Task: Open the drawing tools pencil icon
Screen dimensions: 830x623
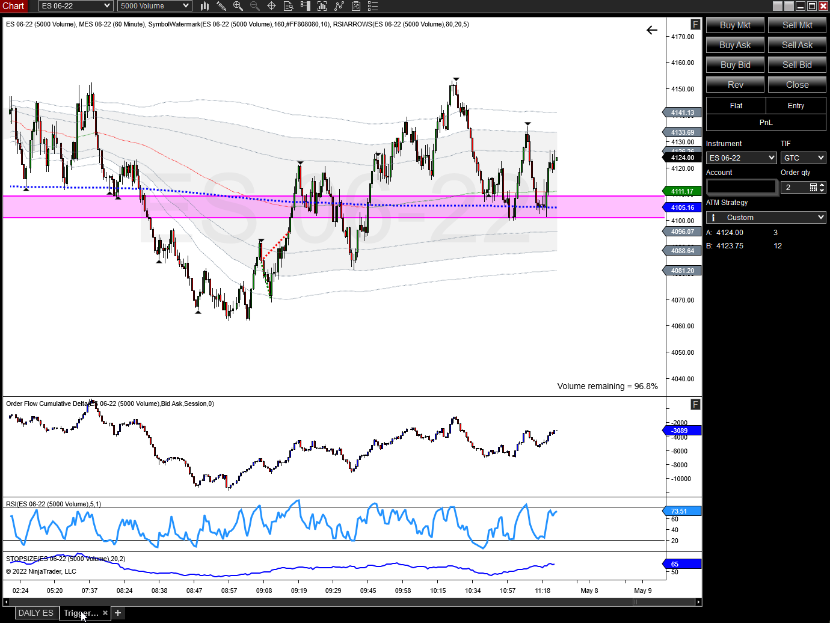Action: (221, 6)
